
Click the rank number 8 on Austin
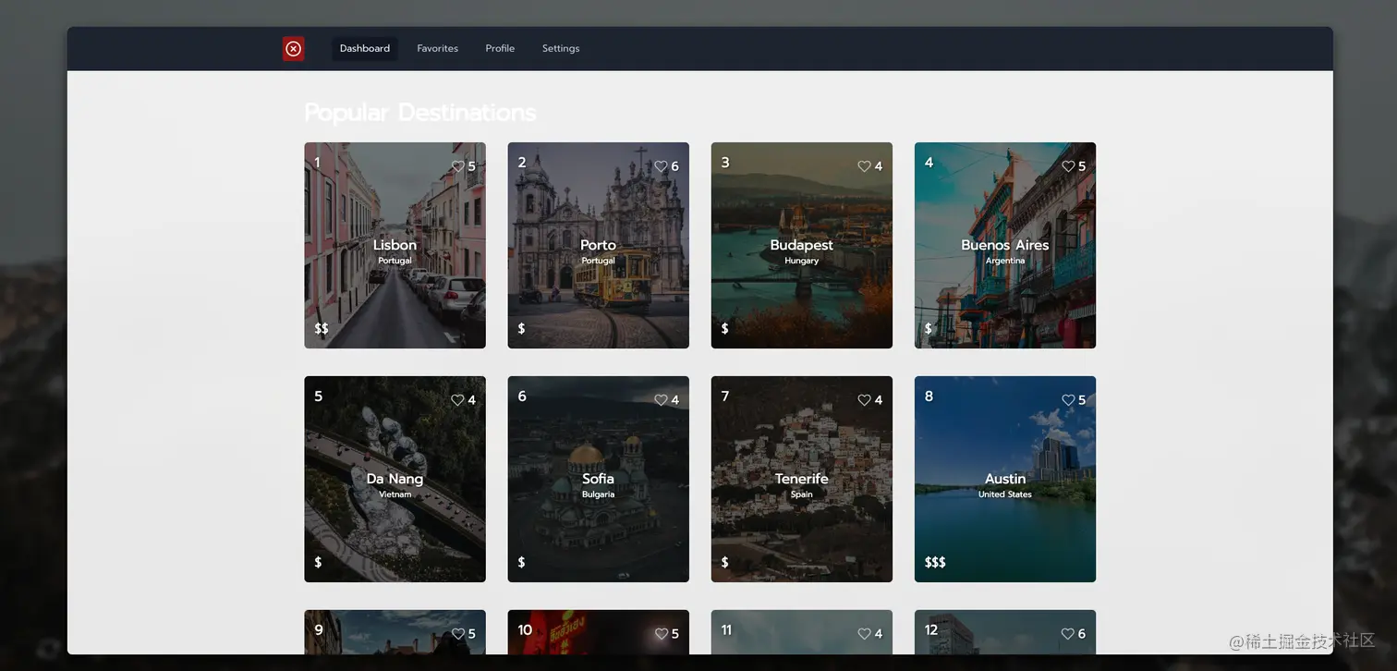(x=929, y=396)
